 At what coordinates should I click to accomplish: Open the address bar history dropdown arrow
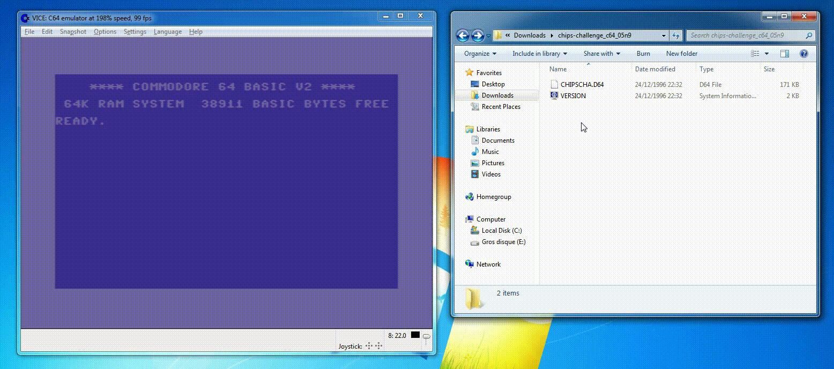(x=664, y=35)
